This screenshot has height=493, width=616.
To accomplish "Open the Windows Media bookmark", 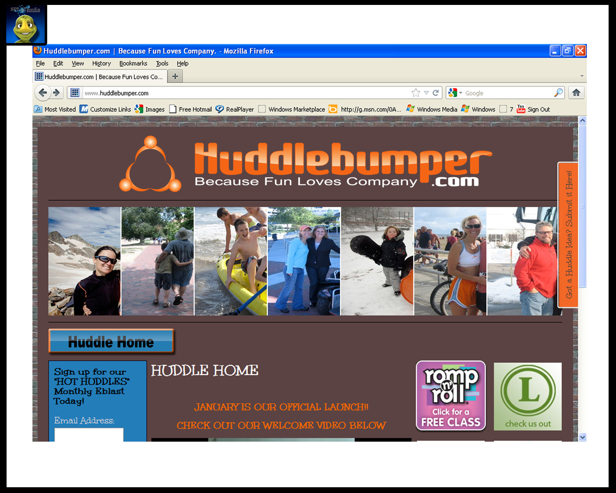I will click(432, 109).
